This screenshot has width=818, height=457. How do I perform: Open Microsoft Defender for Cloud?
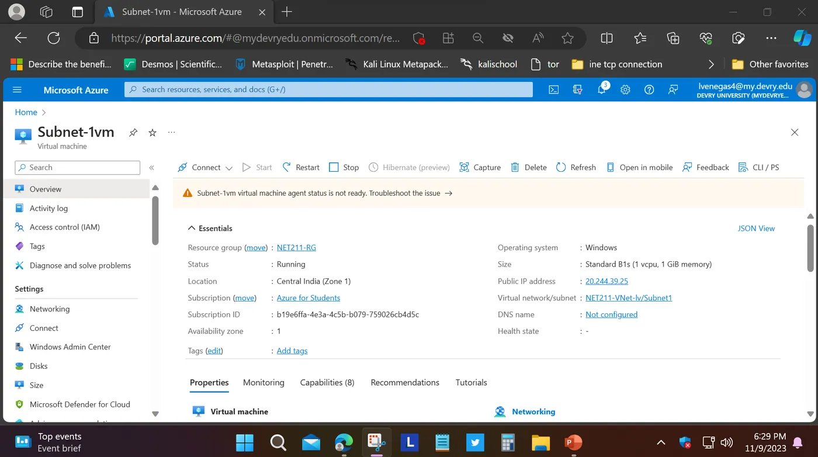tap(79, 404)
